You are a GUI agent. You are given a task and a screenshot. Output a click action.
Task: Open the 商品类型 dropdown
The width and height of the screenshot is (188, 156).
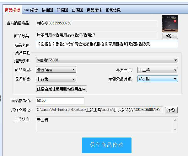[x=56, y=70]
